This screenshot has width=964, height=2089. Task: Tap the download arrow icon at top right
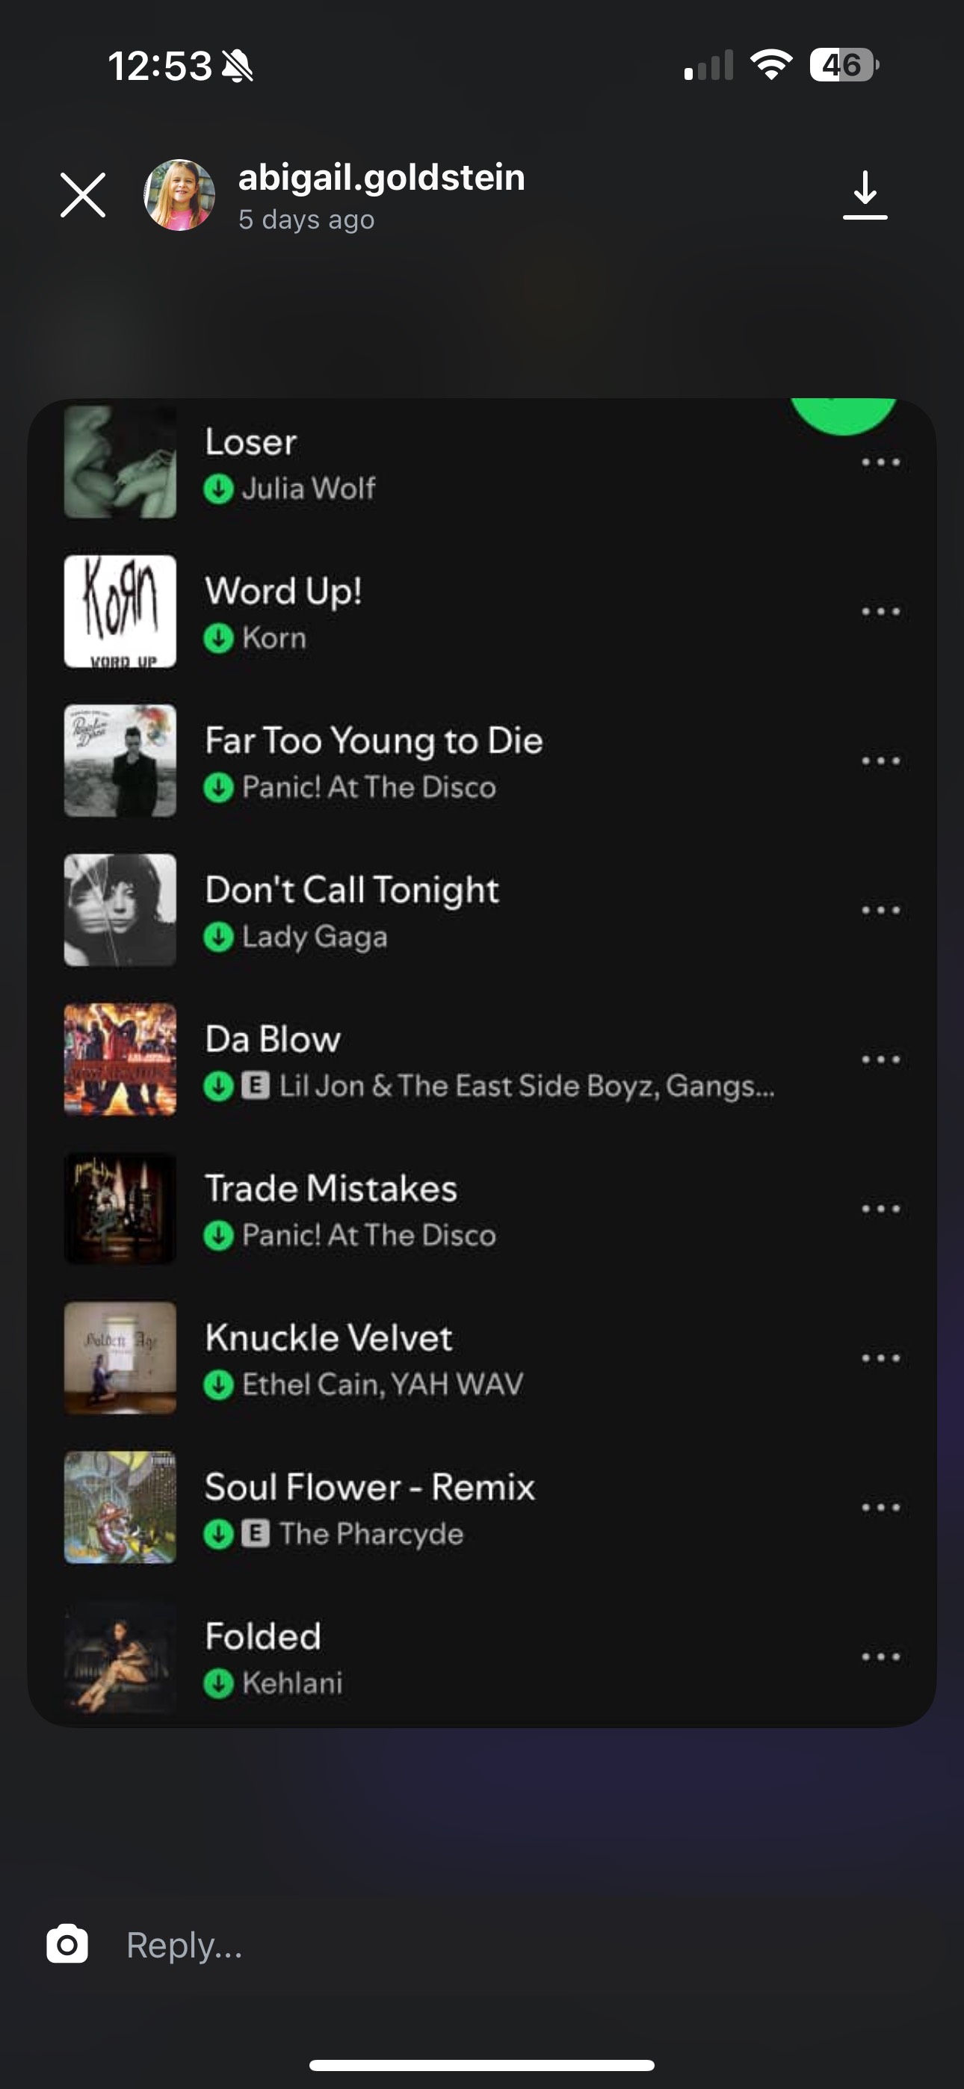point(865,196)
